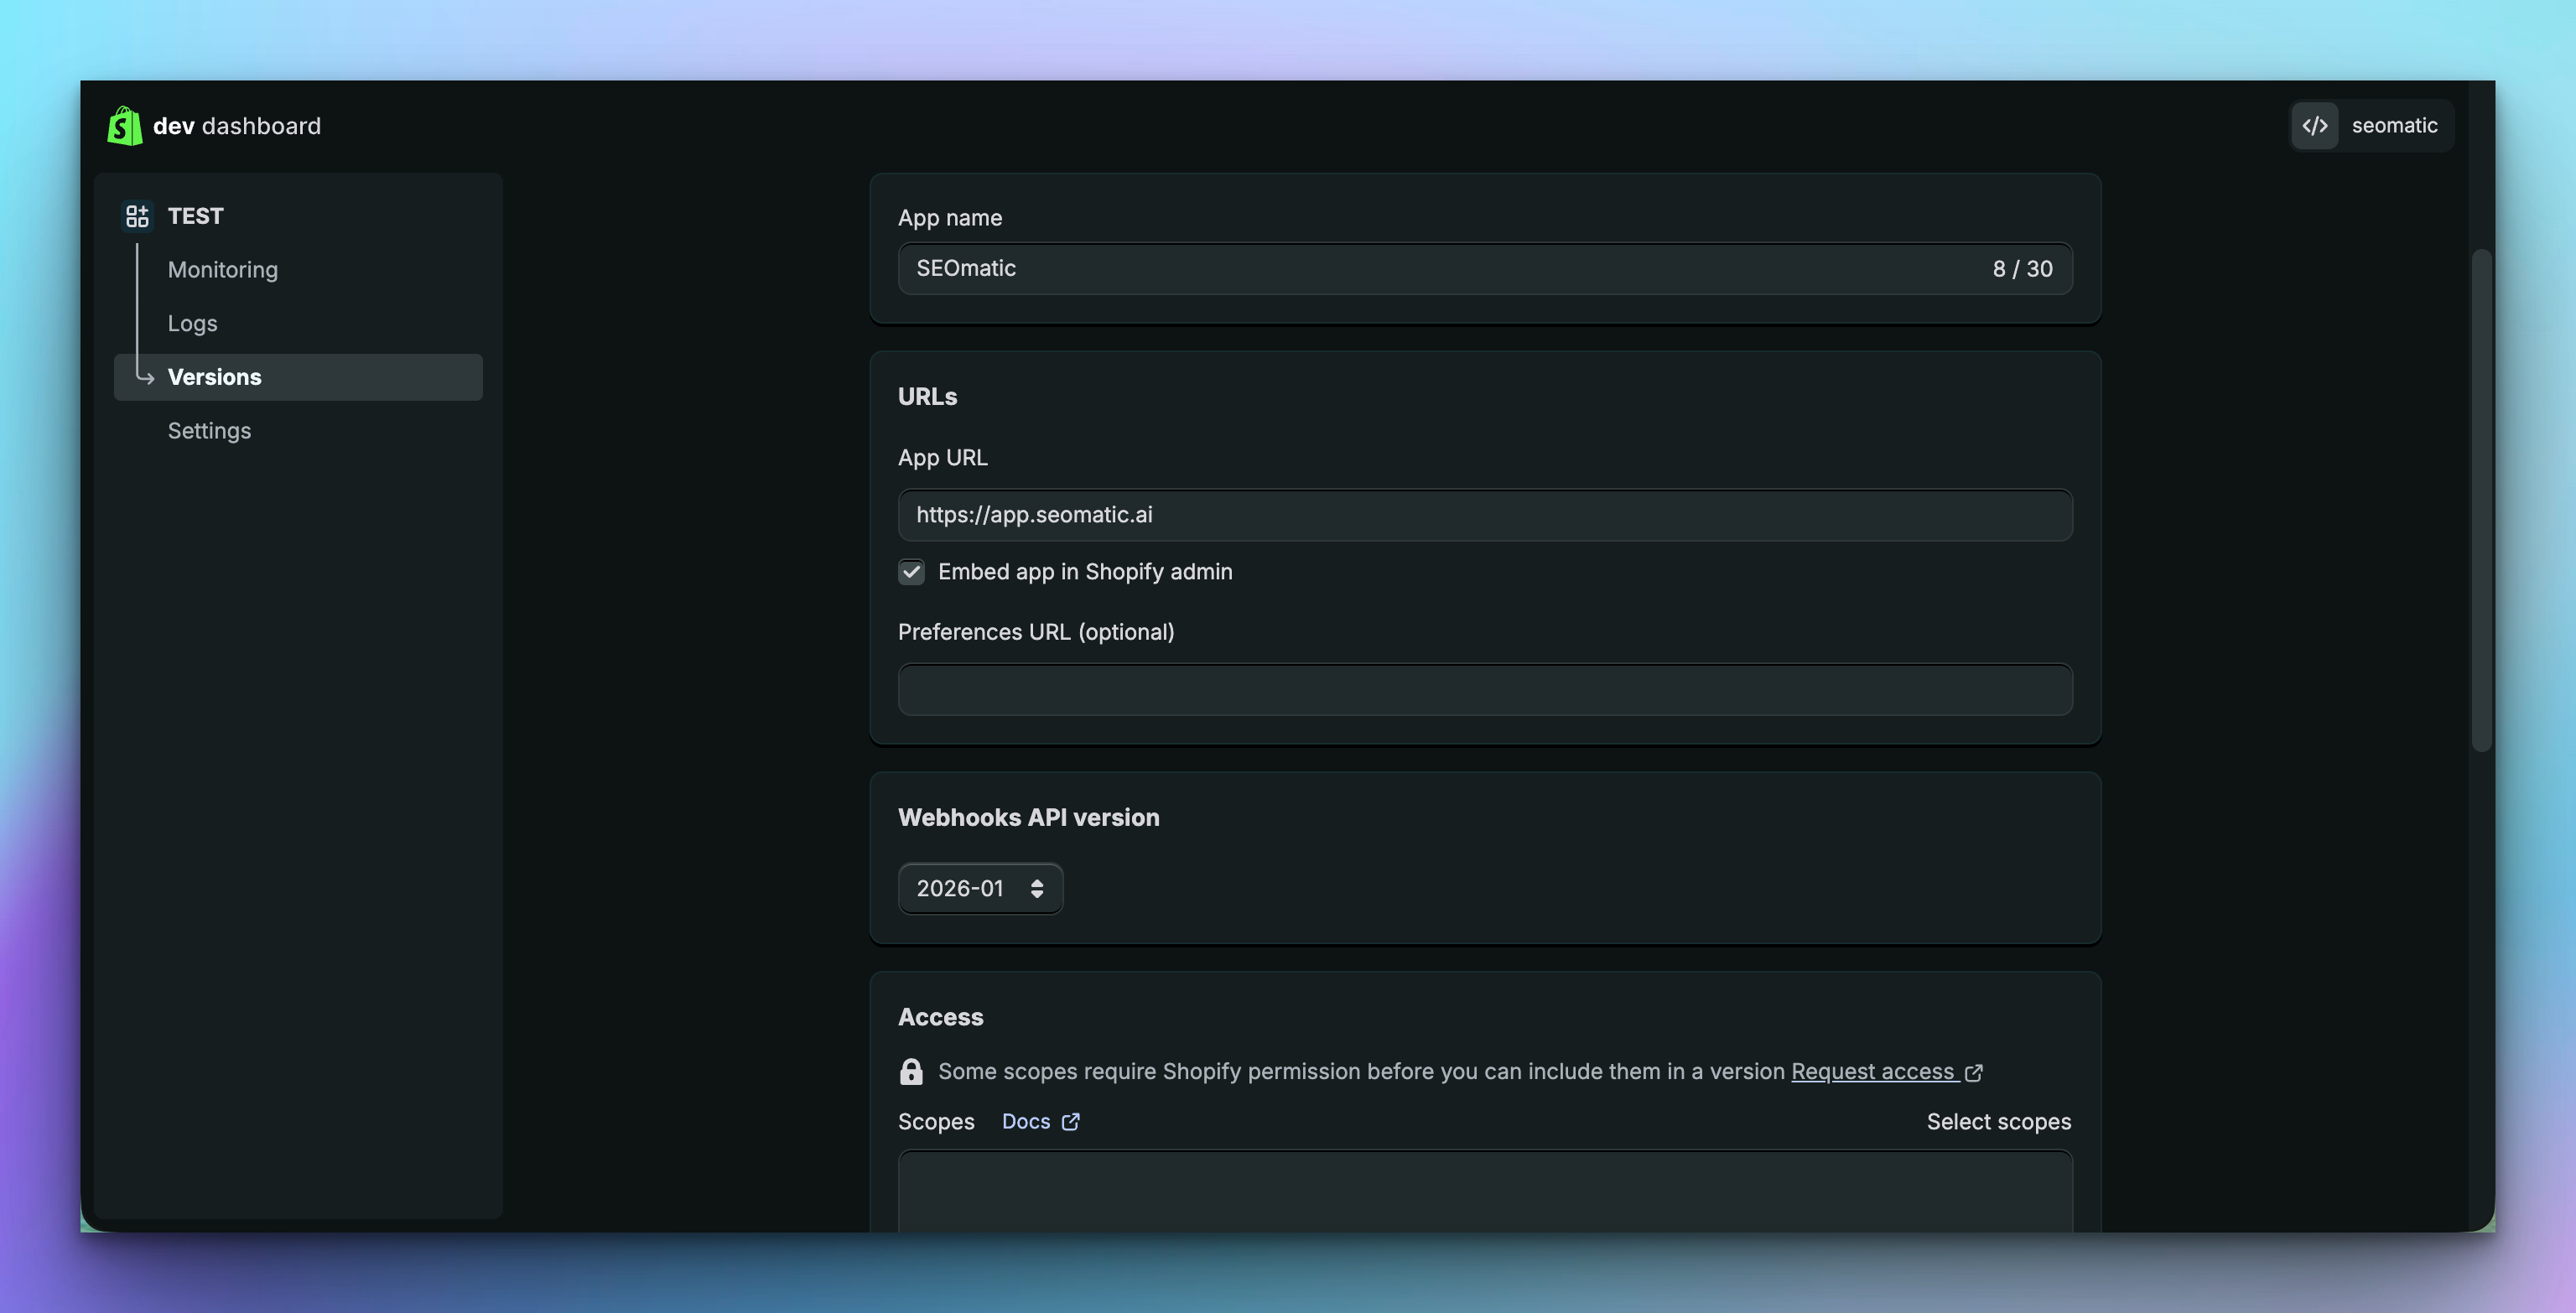Image resolution: width=2576 pixels, height=1313 pixels.
Task: Open the seomatic account menu
Action: 2371,126
